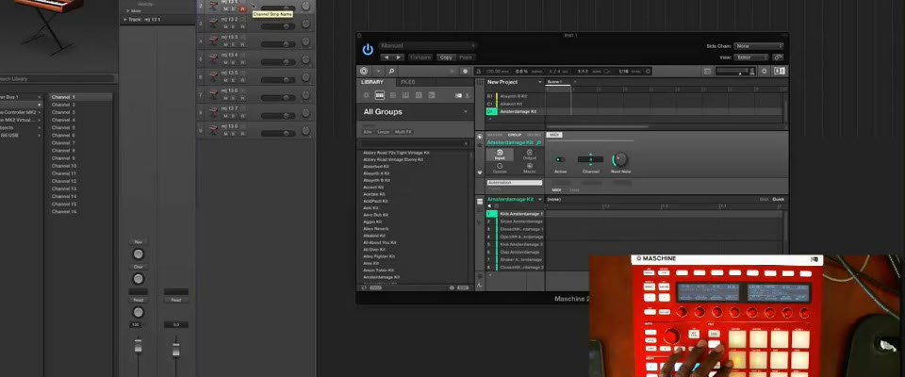Image resolution: width=905 pixels, height=377 pixels.
Task: Click the pattern editor view icon
Action: coord(480,202)
